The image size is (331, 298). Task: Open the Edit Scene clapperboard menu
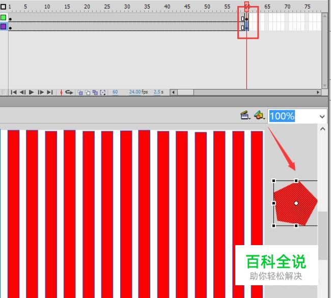245,115
